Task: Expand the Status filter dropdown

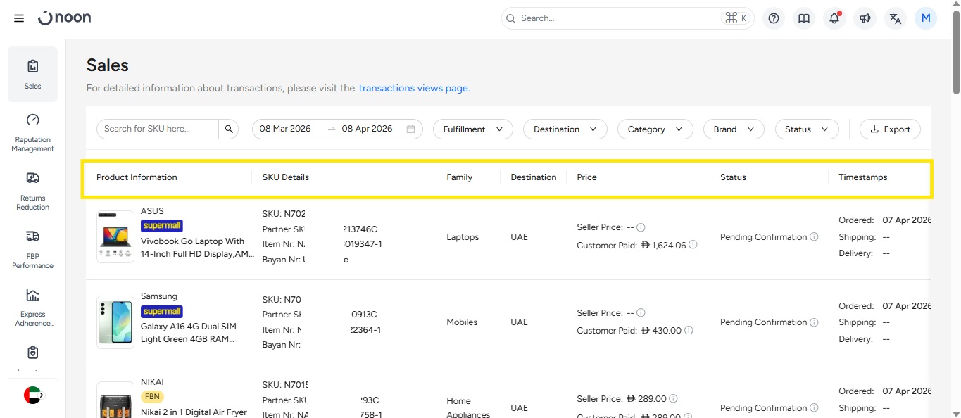Action: point(806,129)
